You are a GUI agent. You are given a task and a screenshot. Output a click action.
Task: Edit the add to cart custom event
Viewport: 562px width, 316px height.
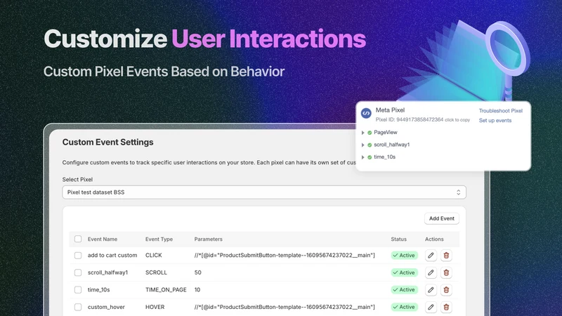point(431,256)
